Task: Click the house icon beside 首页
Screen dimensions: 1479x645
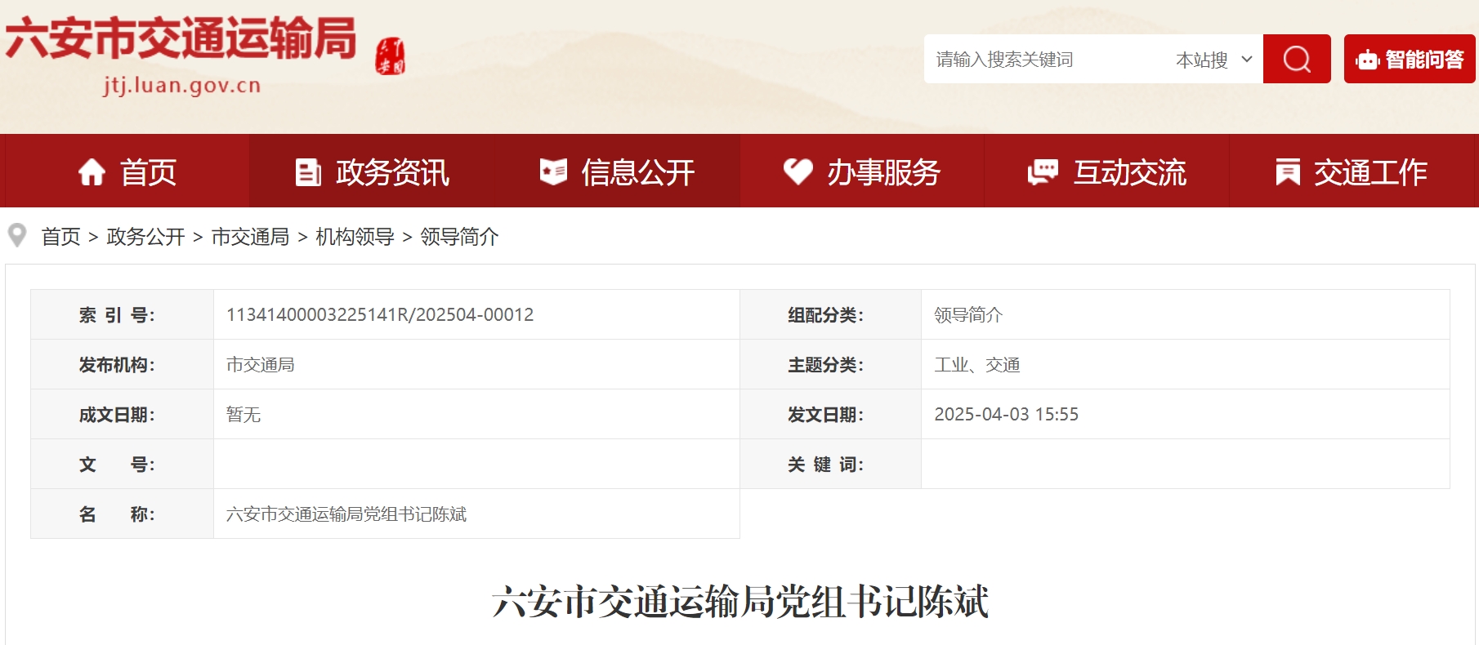Action: [x=92, y=172]
